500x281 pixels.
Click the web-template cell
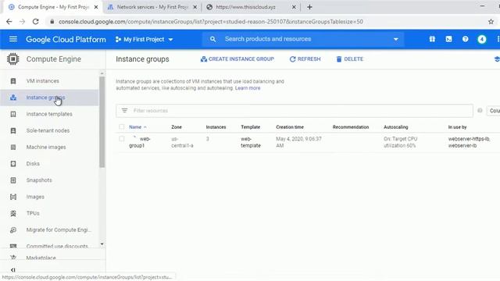pos(251,142)
